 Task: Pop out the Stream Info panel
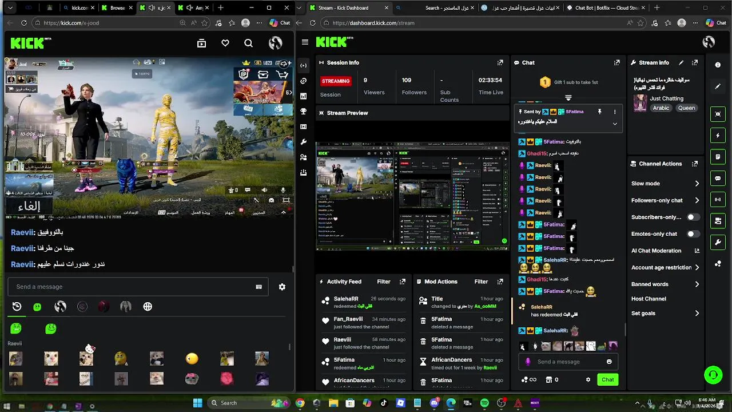(695, 62)
